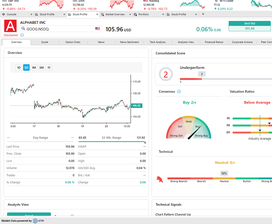
Task: Click the Console tab's gear icon
Action: 4,14
